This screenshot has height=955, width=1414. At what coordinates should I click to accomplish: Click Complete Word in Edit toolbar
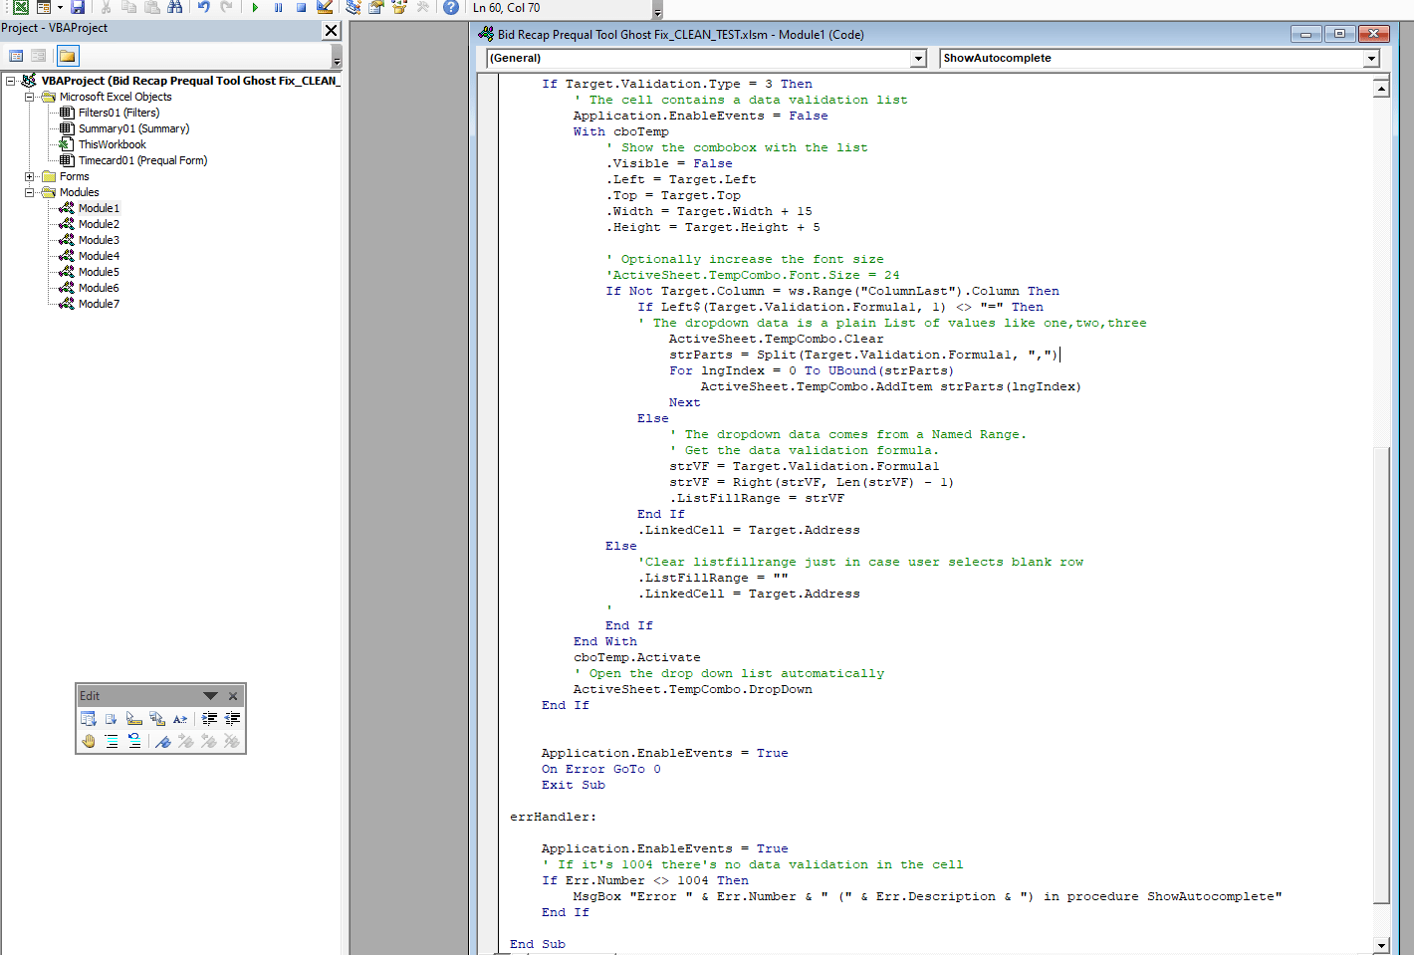click(x=180, y=719)
